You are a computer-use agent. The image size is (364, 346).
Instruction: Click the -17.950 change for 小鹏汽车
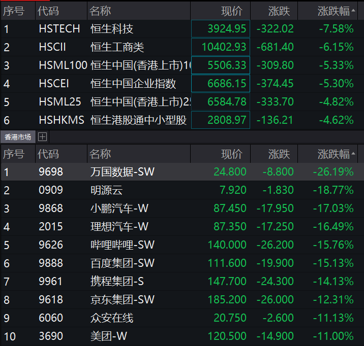(x=275, y=209)
